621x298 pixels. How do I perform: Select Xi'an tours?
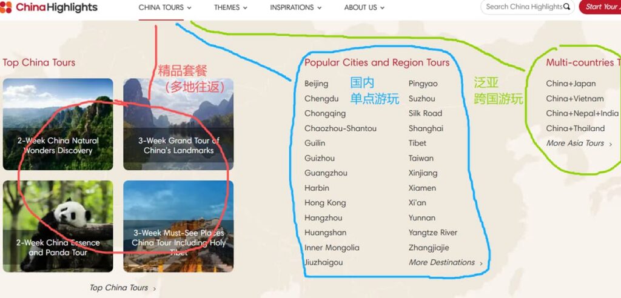(x=417, y=203)
